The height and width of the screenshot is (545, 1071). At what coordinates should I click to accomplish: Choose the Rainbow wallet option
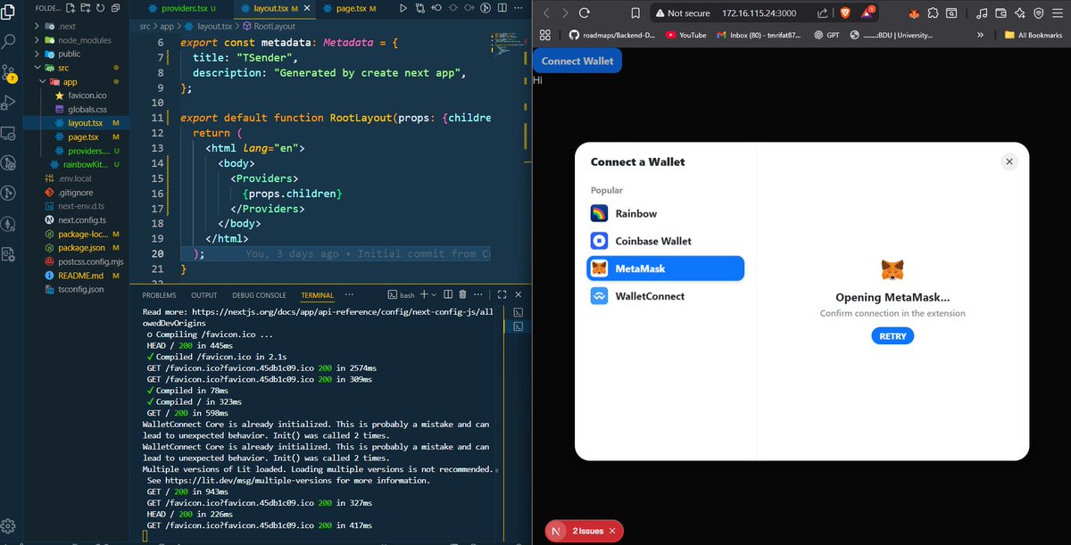[x=665, y=213]
